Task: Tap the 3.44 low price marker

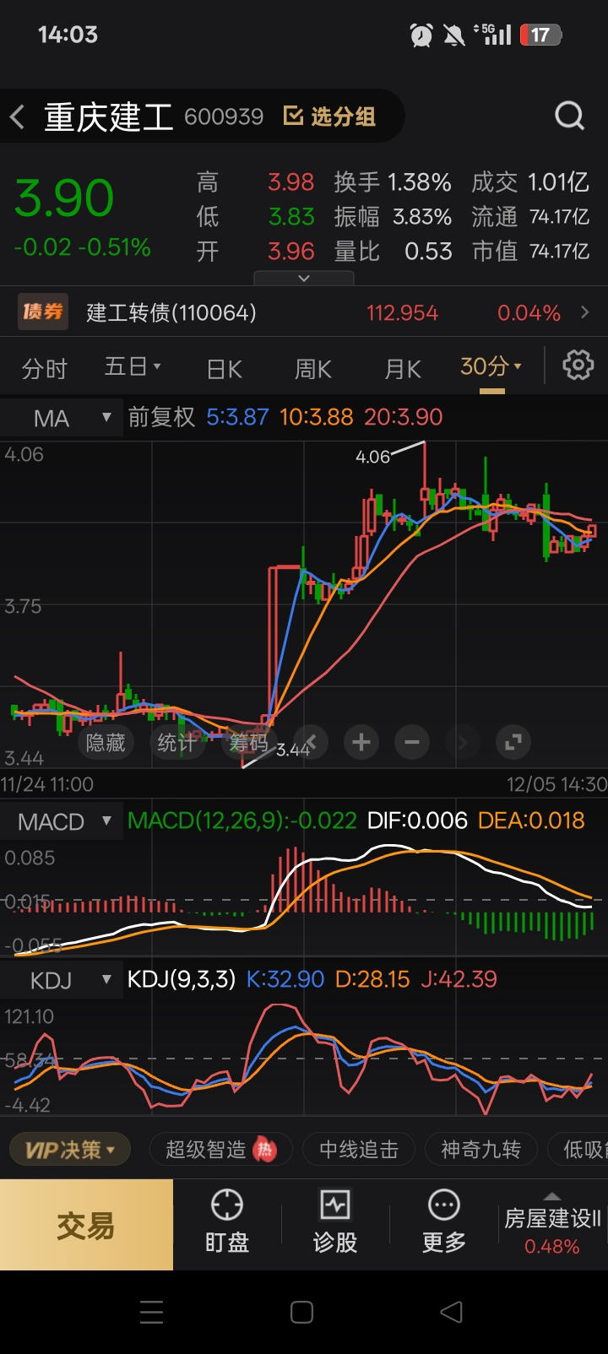Action: (292, 750)
